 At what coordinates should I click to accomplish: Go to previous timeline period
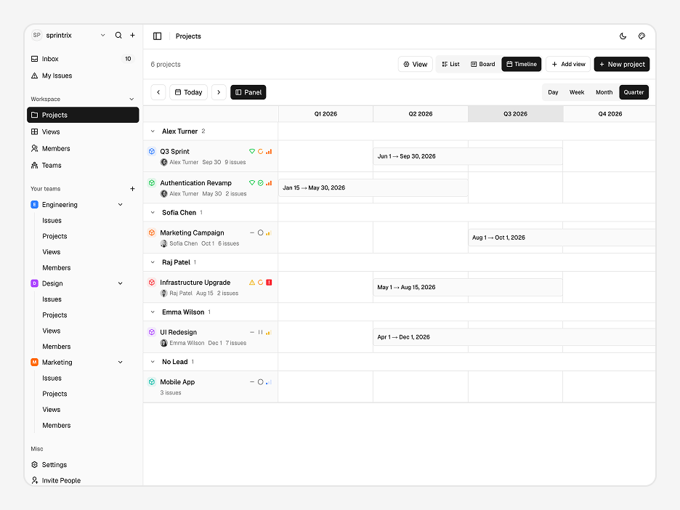pyautogui.click(x=158, y=92)
